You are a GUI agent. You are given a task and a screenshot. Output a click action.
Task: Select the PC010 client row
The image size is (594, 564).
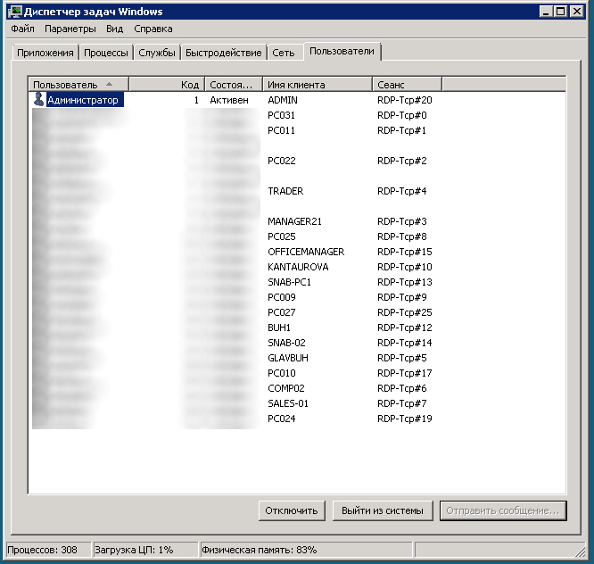pyautogui.click(x=282, y=373)
